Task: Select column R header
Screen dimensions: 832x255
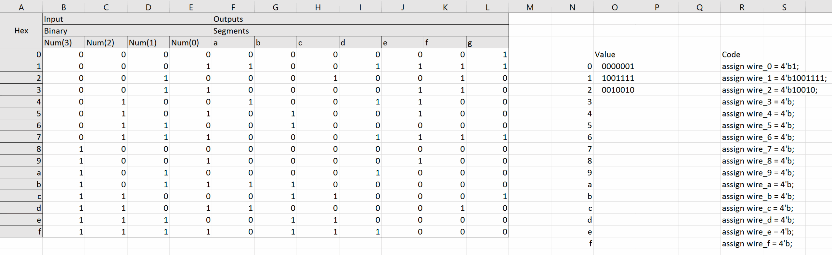Action: (x=742, y=7)
